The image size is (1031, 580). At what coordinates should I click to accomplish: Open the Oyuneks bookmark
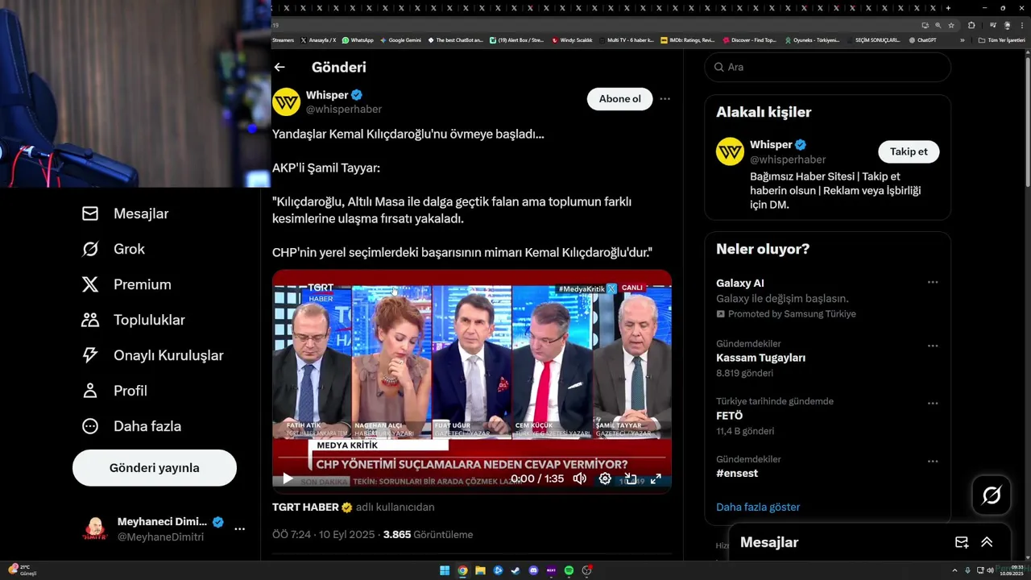click(812, 40)
